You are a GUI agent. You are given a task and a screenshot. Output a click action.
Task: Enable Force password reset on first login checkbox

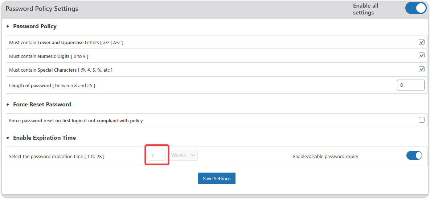[x=422, y=120]
